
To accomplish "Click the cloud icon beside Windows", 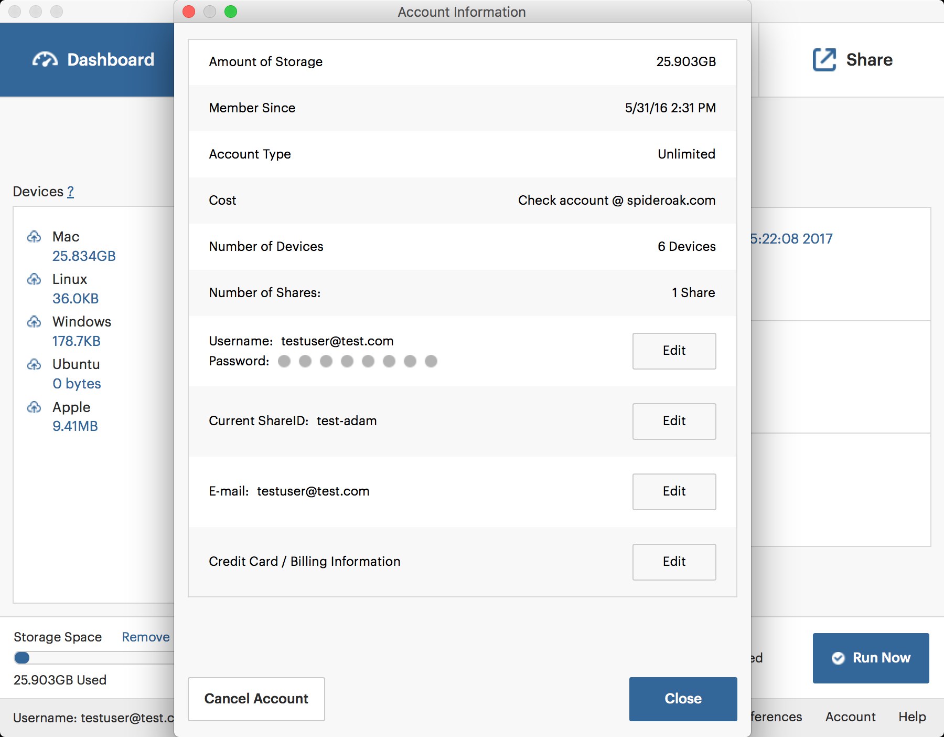I will 34,322.
